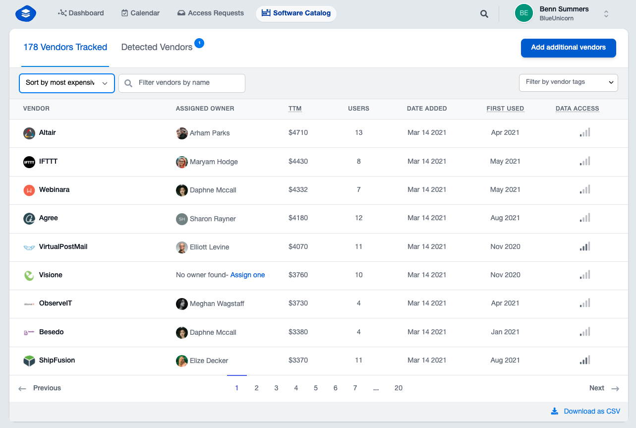Image resolution: width=636 pixels, height=428 pixels.
Task: Click the notification badge on Detected Vendors
Action: coord(199,43)
